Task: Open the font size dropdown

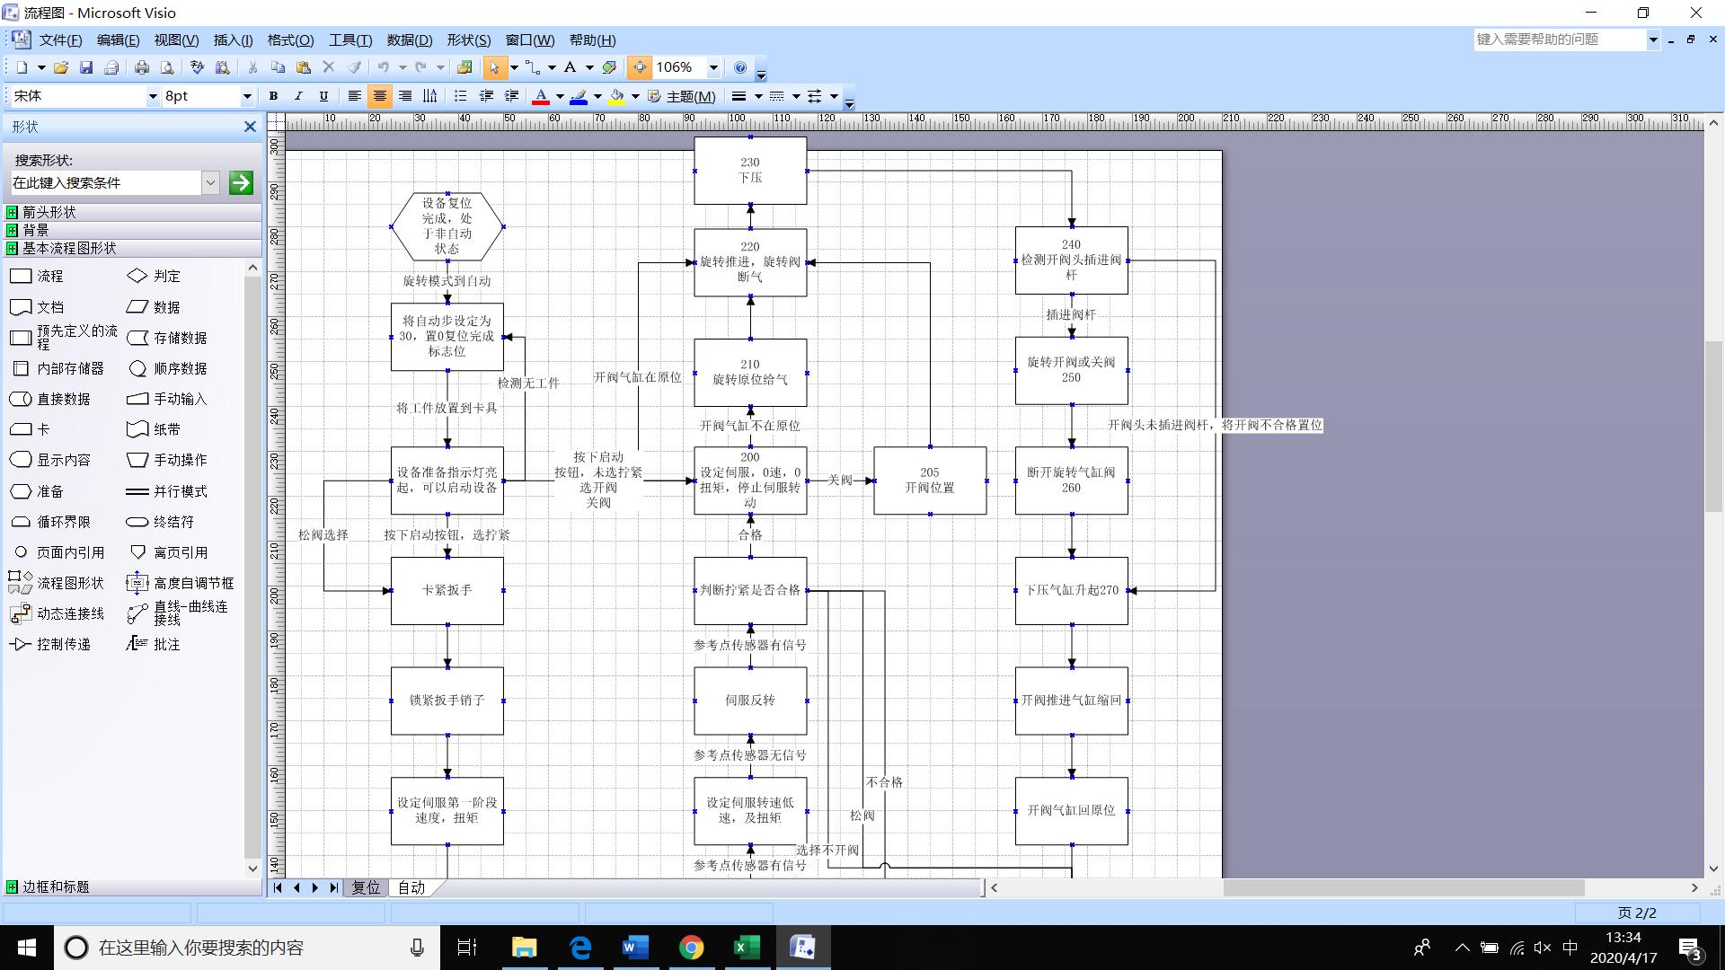Action: click(x=247, y=96)
